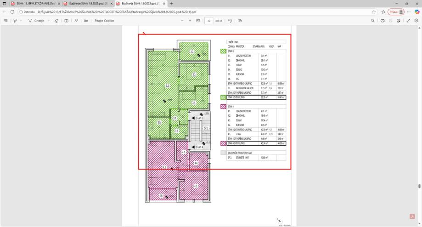
Task: Click room label 4.3 in floor plan
Action: coord(196,186)
